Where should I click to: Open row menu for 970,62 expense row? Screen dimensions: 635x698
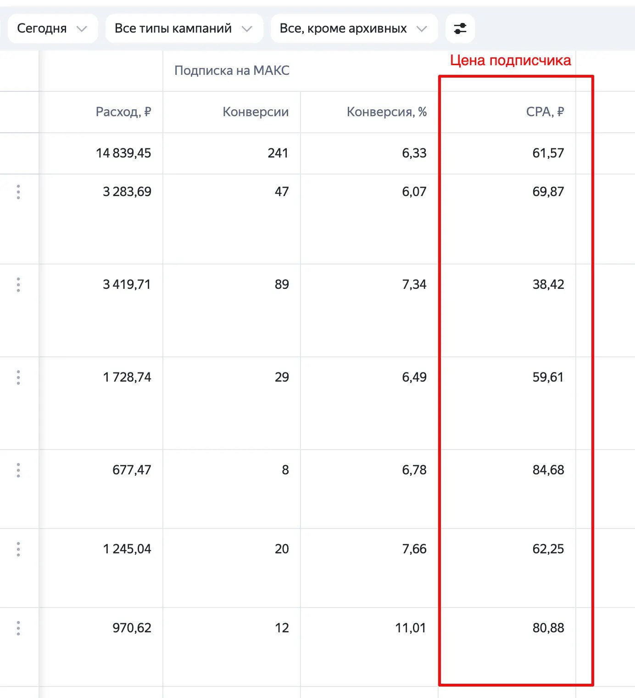[18, 628]
